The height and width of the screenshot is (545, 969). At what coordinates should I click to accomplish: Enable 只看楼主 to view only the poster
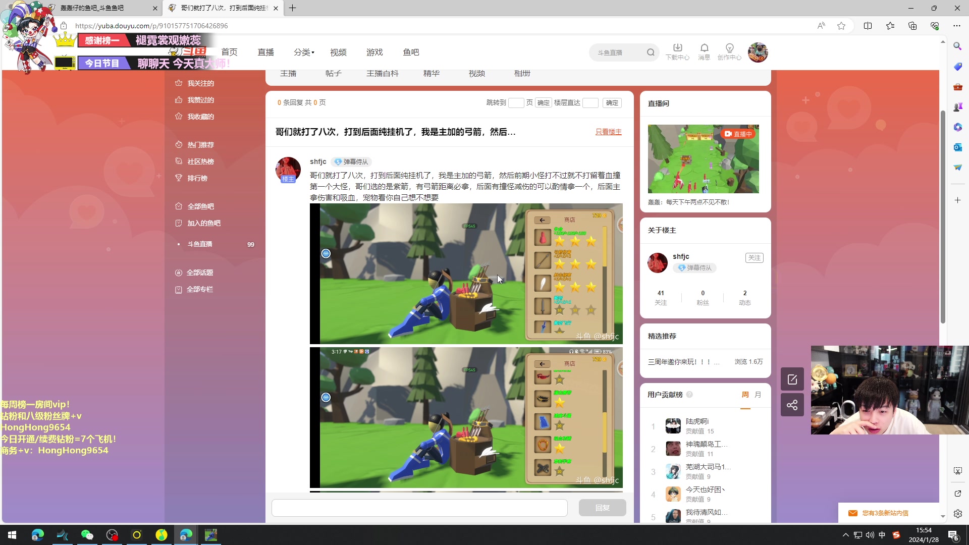tap(608, 132)
